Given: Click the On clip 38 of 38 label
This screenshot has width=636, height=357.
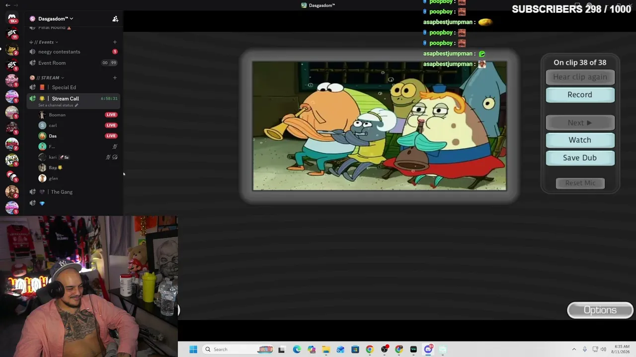Looking at the screenshot, I should coord(580,62).
